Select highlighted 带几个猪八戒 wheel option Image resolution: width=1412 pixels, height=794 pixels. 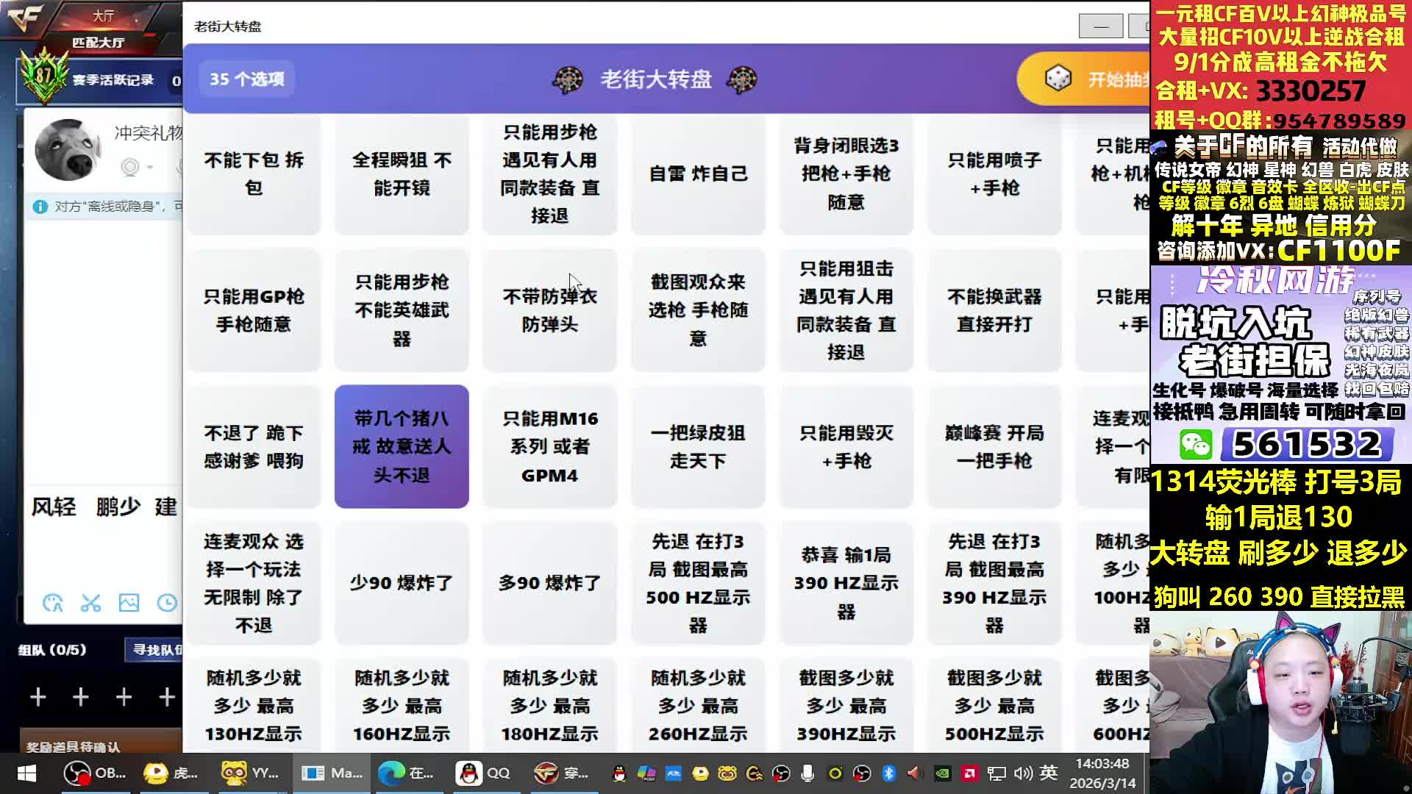click(402, 446)
